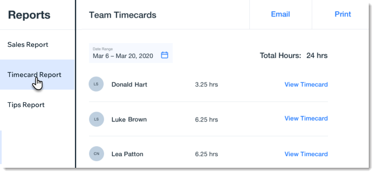Viewport: 375px width, 174px height.
Task: Click the Total Hours 24 hrs summary
Action: tap(294, 56)
